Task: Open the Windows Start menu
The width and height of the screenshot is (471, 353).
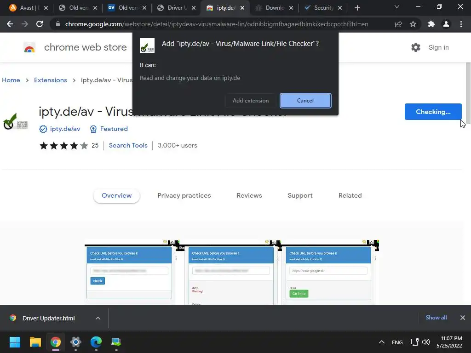Action: pyautogui.click(x=15, y=342)
